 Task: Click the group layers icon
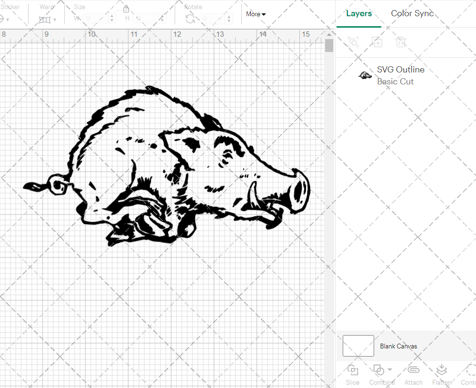353,42
